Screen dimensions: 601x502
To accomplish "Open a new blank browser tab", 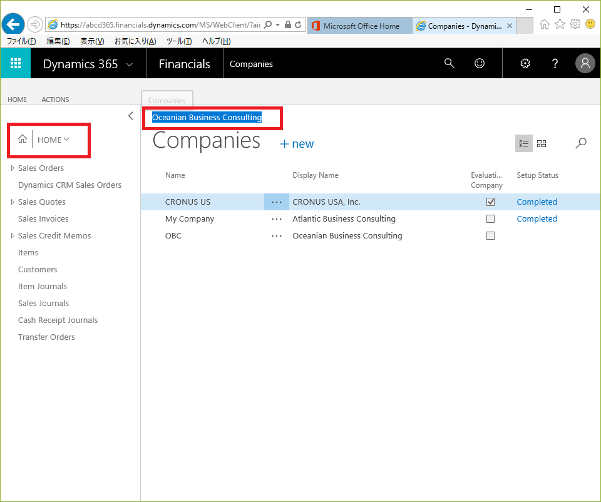I will (525, 26).
